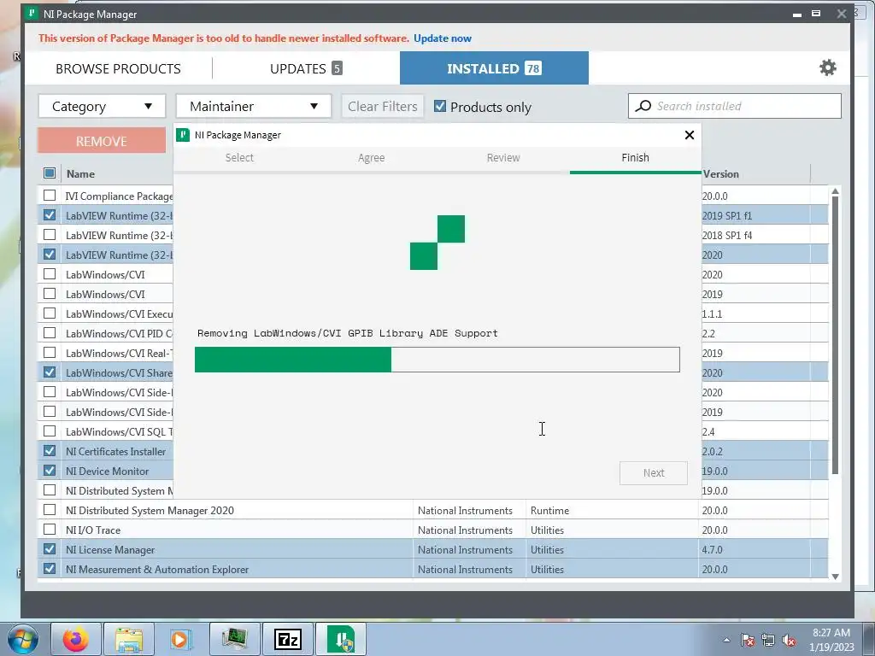Image resolution: width=875 pixels, height=656 pixels.
Task: Click the Remove button
Action: click(x=102, y=141)
